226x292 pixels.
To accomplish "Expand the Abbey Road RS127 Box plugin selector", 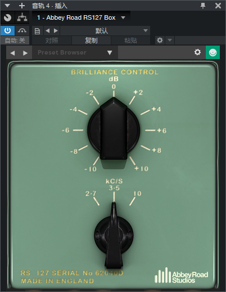I will [81, 17].
